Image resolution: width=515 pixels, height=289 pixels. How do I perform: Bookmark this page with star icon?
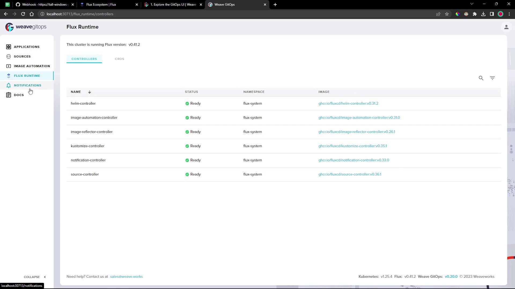tap(447, 14)
